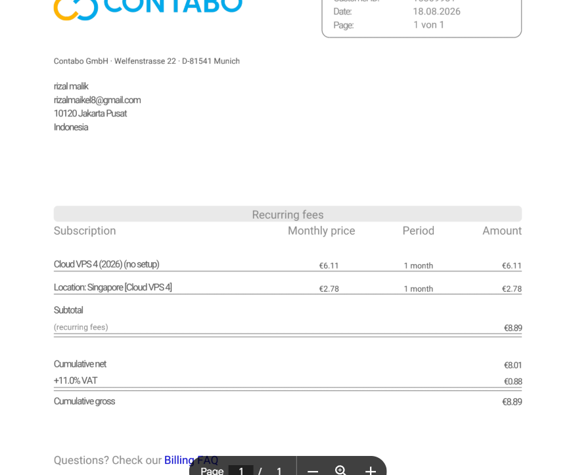575x475 pixels.
Task: Select the "Recurring fees" header bar text
Action: pyautogui.click(x=288, y=214)
